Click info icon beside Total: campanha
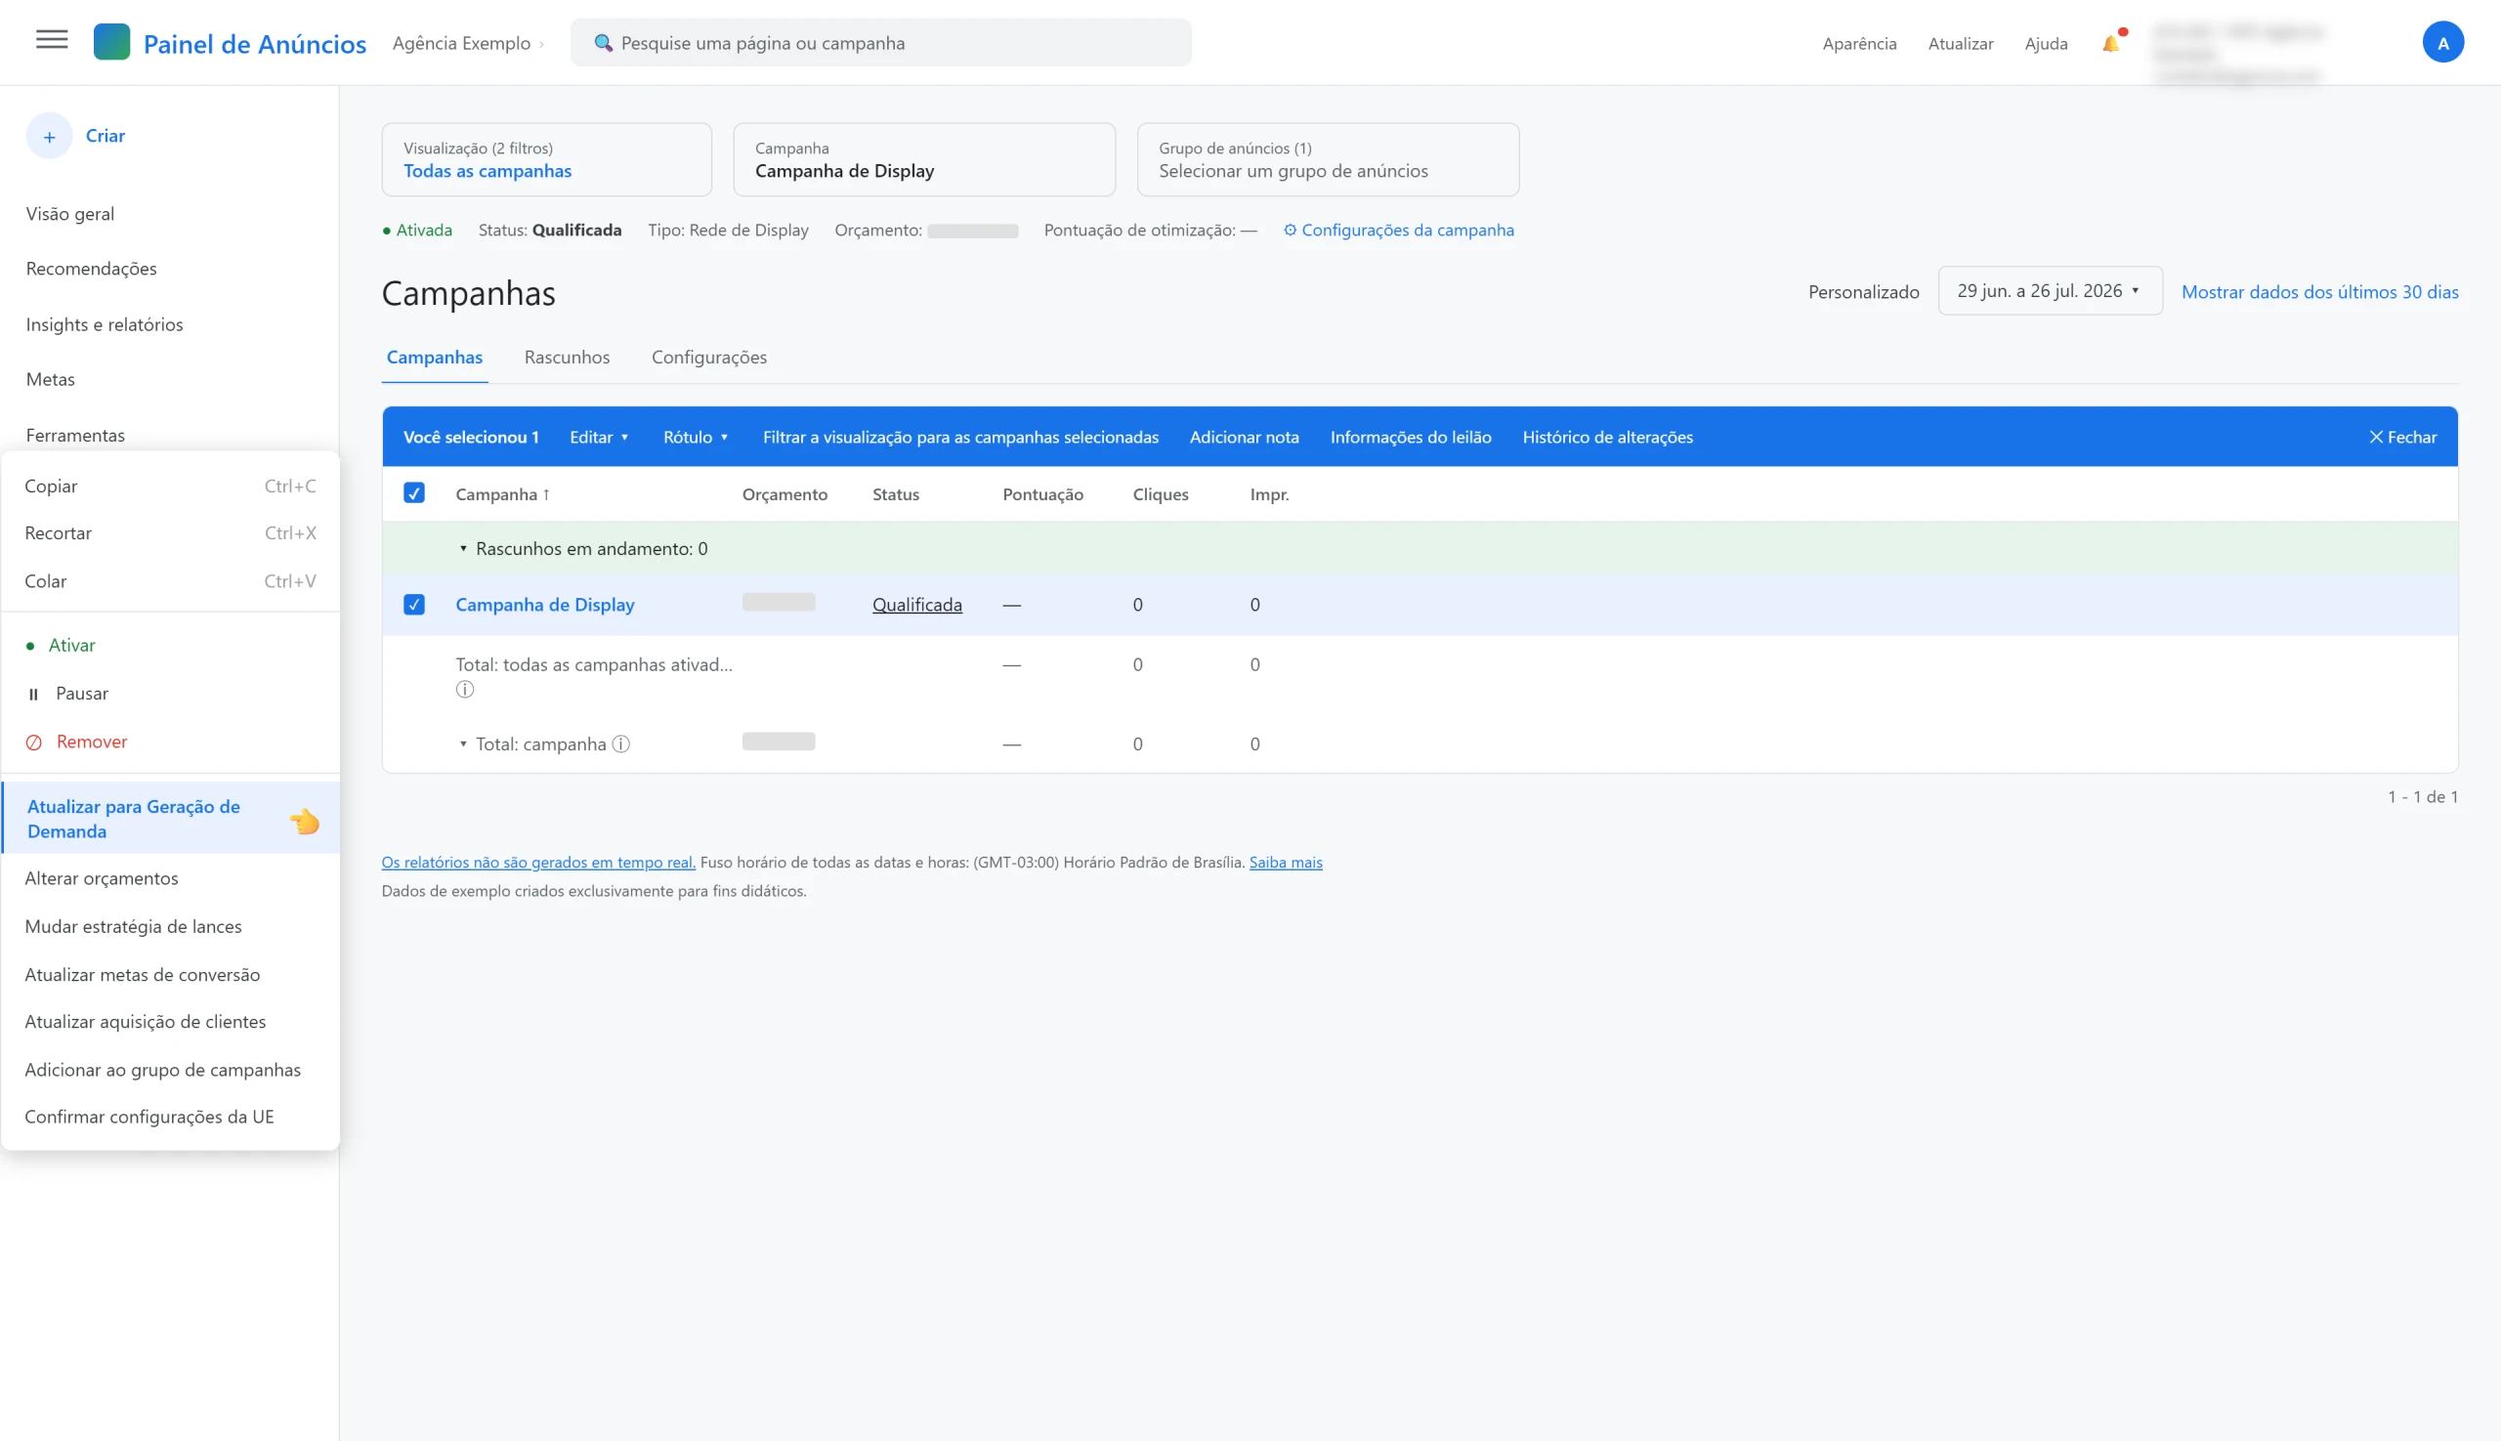2501x1441 pixels. pyautogui.click(x=620, y=744)
